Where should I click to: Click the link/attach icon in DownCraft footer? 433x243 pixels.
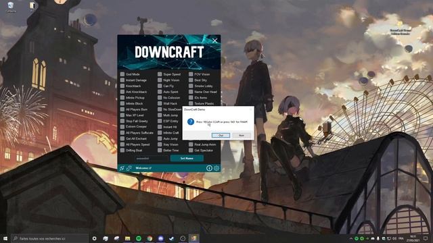129,168
